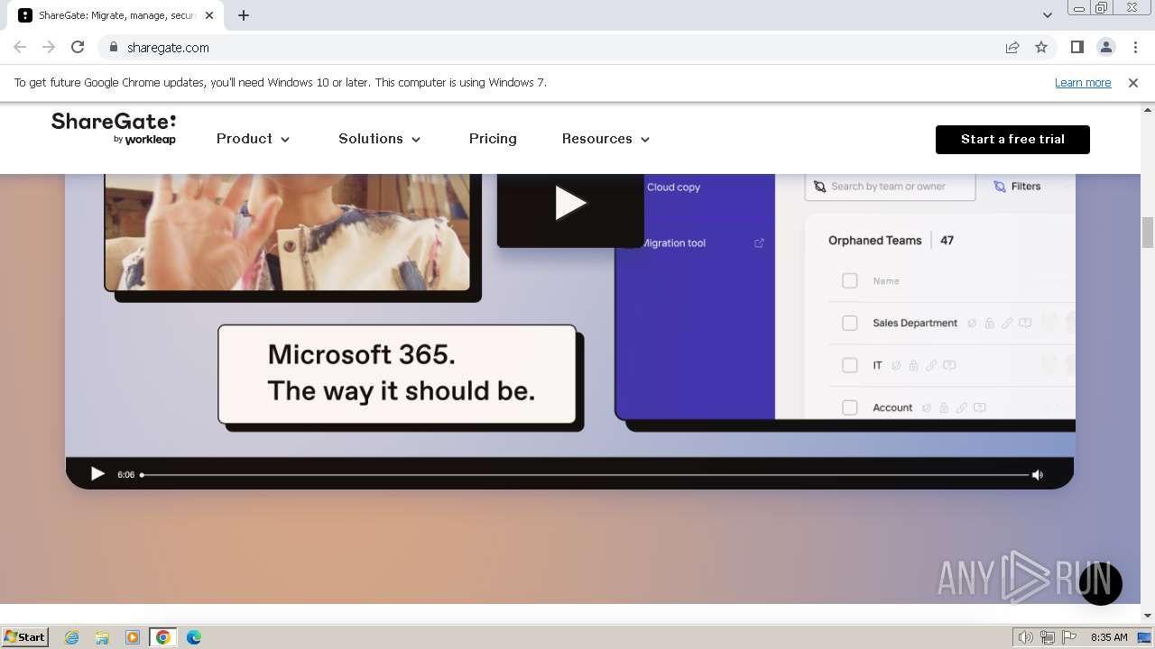Open the Filters option
1155x649 pixels.
[x=1017, y=187]
